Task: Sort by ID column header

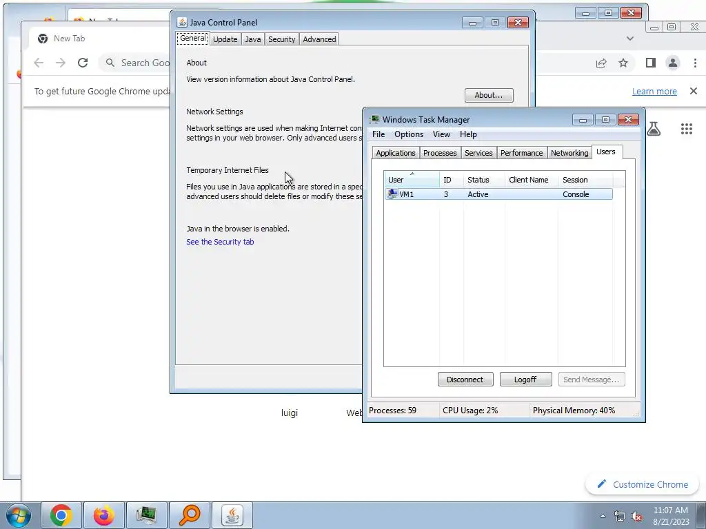Action: 452,180
